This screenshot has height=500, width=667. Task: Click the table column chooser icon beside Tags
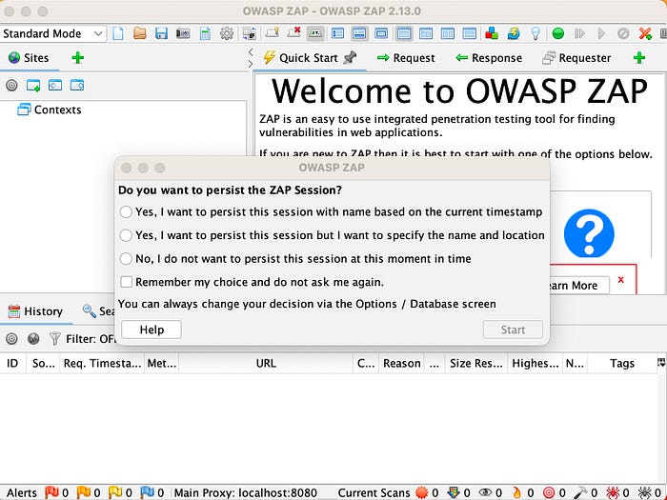coord(661,363)
